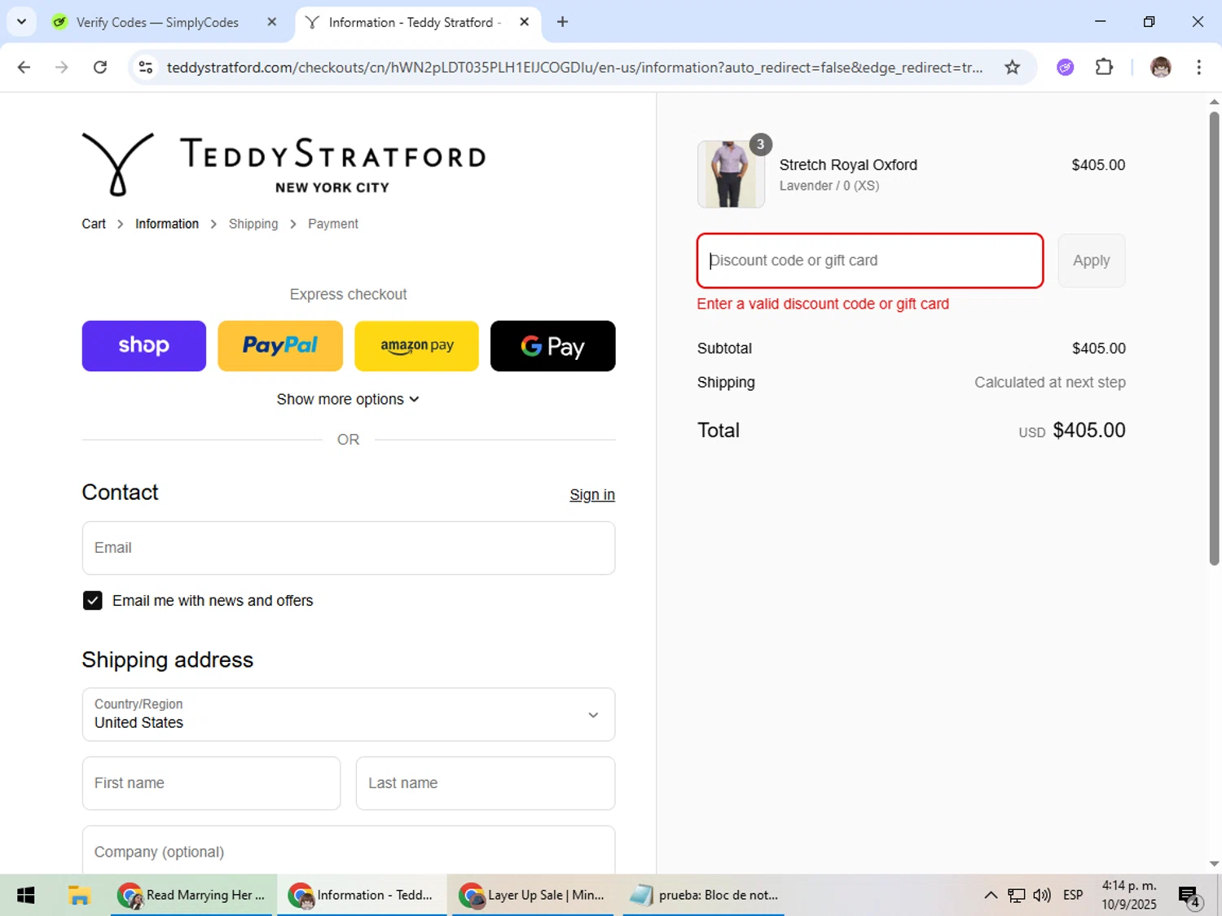
Task: Open the taskbar clock and date
Action: pyautogui.click(x=1129, y=896)
